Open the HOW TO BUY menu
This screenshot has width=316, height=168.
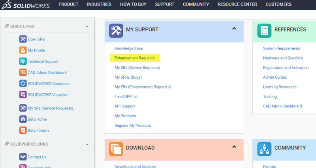[133, 4]
